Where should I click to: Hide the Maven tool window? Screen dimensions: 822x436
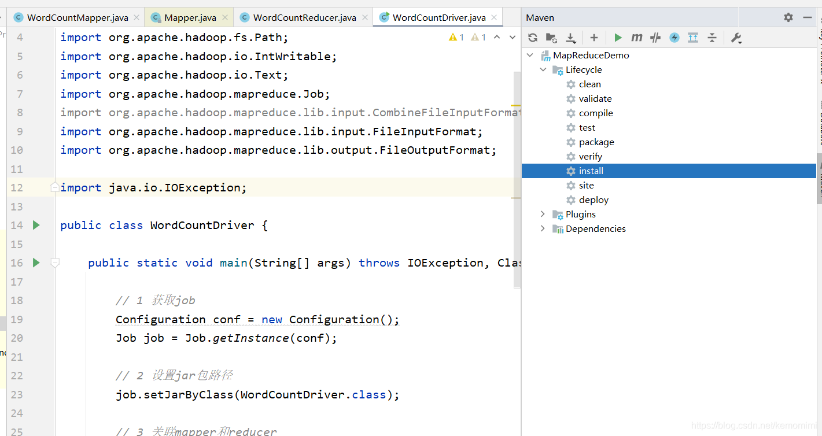808,17
